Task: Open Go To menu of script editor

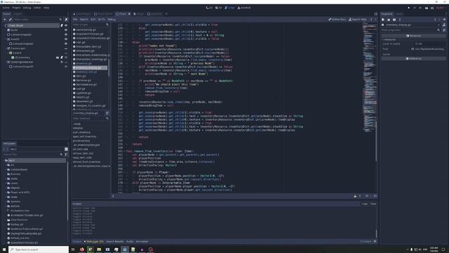Action: pyautogui.click(x=102, y=20)
